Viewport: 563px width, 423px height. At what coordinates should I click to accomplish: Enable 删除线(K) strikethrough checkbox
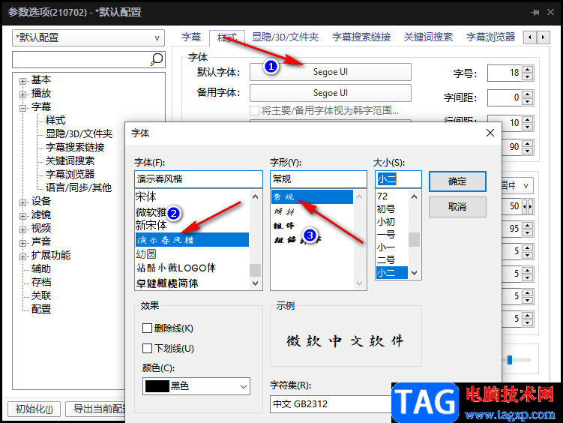(x=147, y=328)
